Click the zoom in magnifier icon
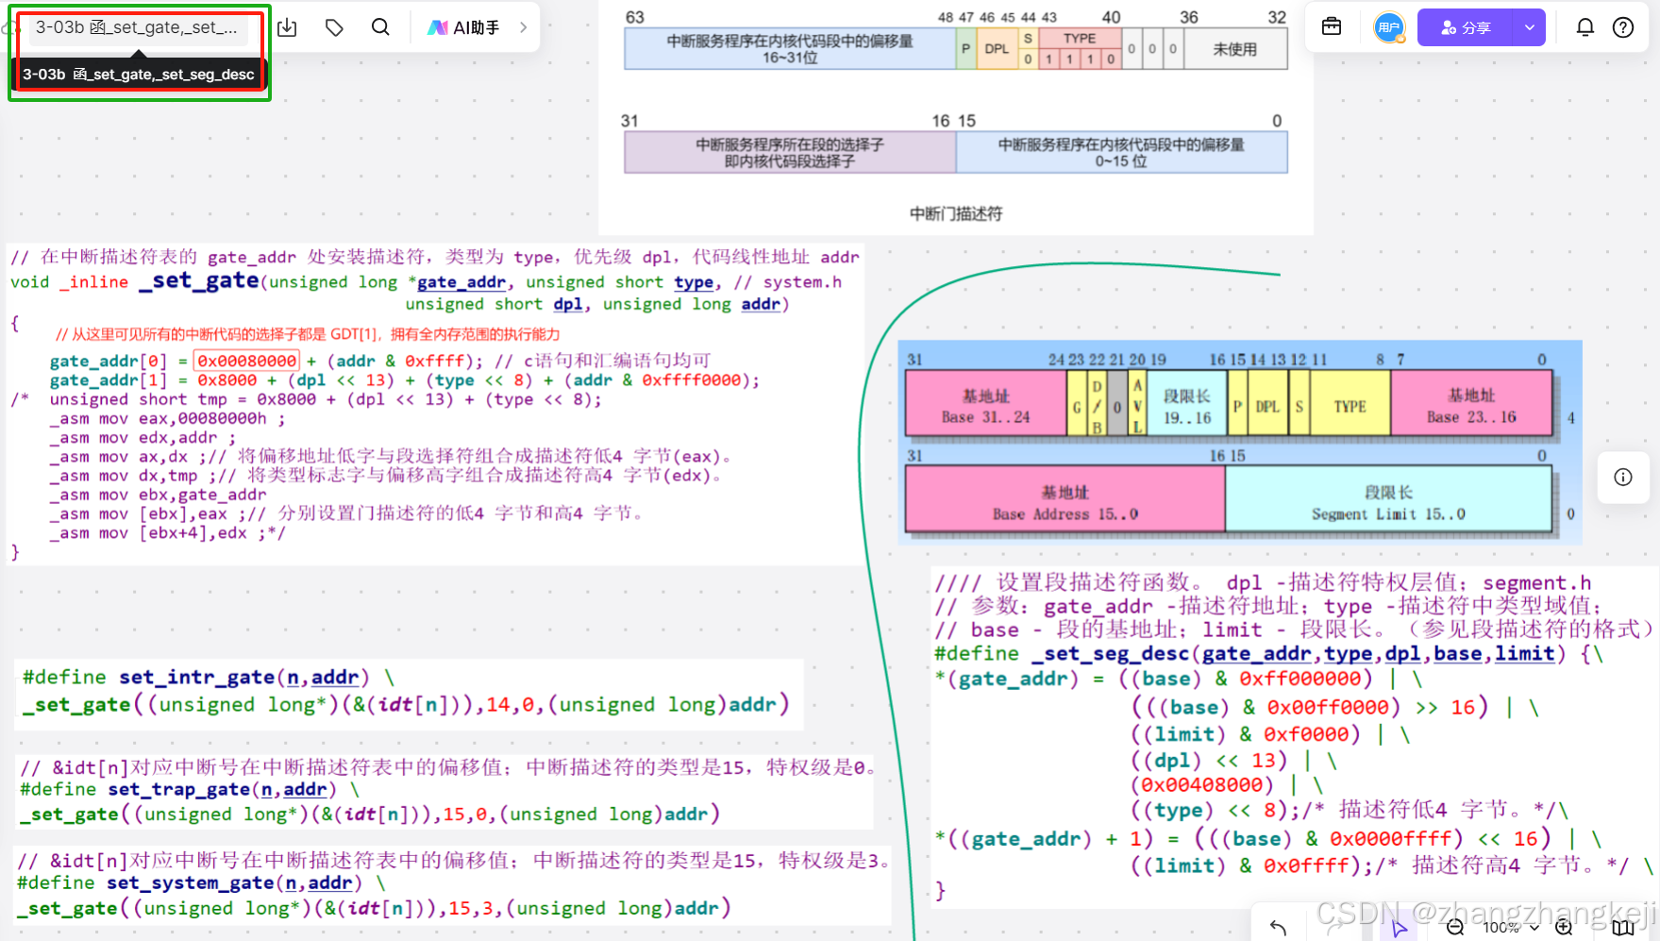1660x941 pixels. (1564, 927)
